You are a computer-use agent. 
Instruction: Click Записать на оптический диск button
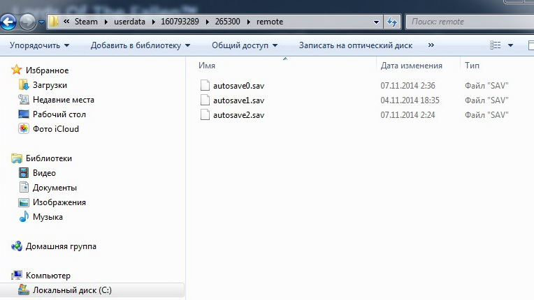pyautogui.click(x=355, y=45)
